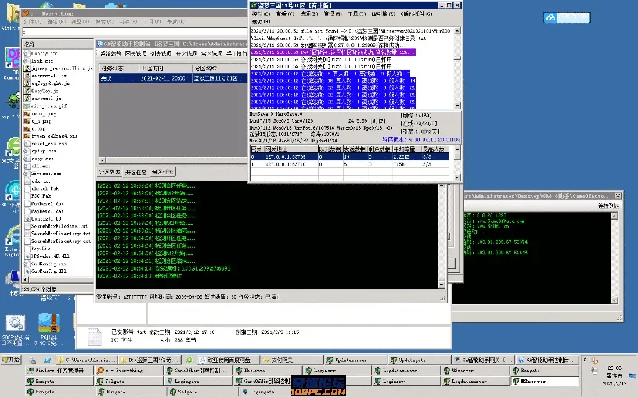Click the GA console title bar icon
638x398 pixels.
pos(99,44)
